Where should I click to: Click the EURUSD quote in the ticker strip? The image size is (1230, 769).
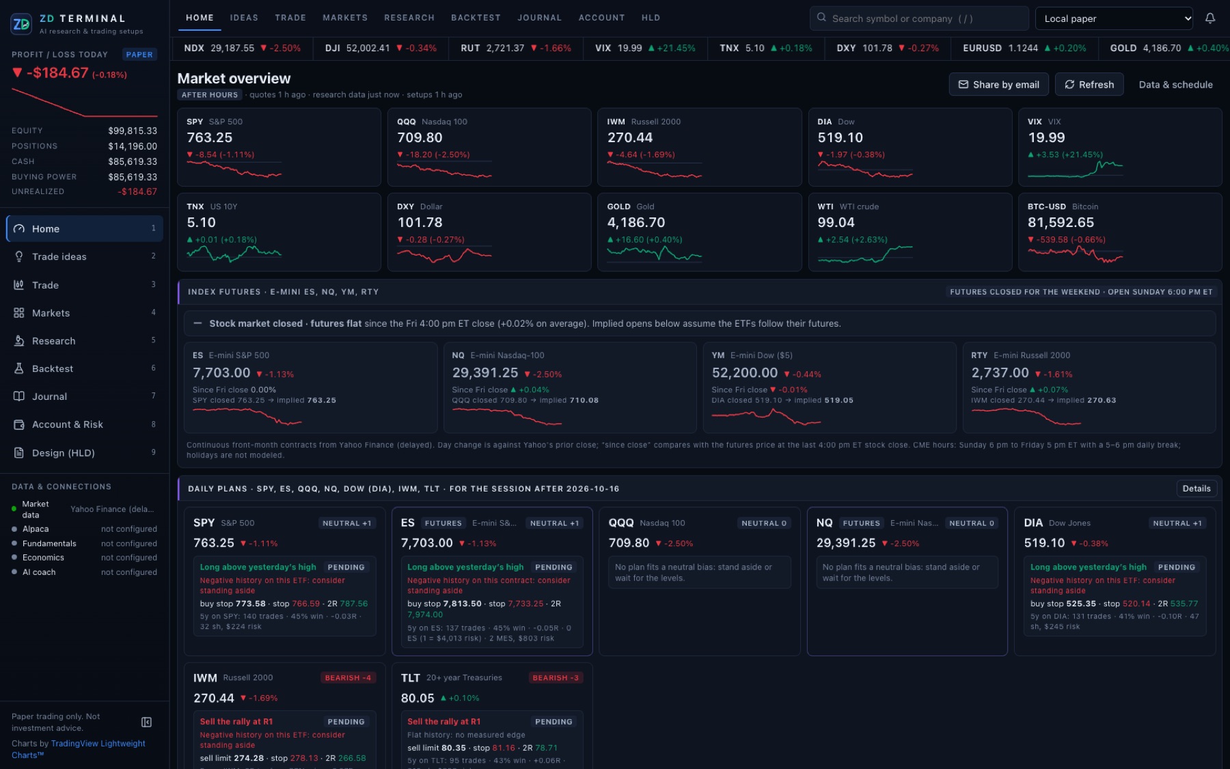[x=1024, y=48]
